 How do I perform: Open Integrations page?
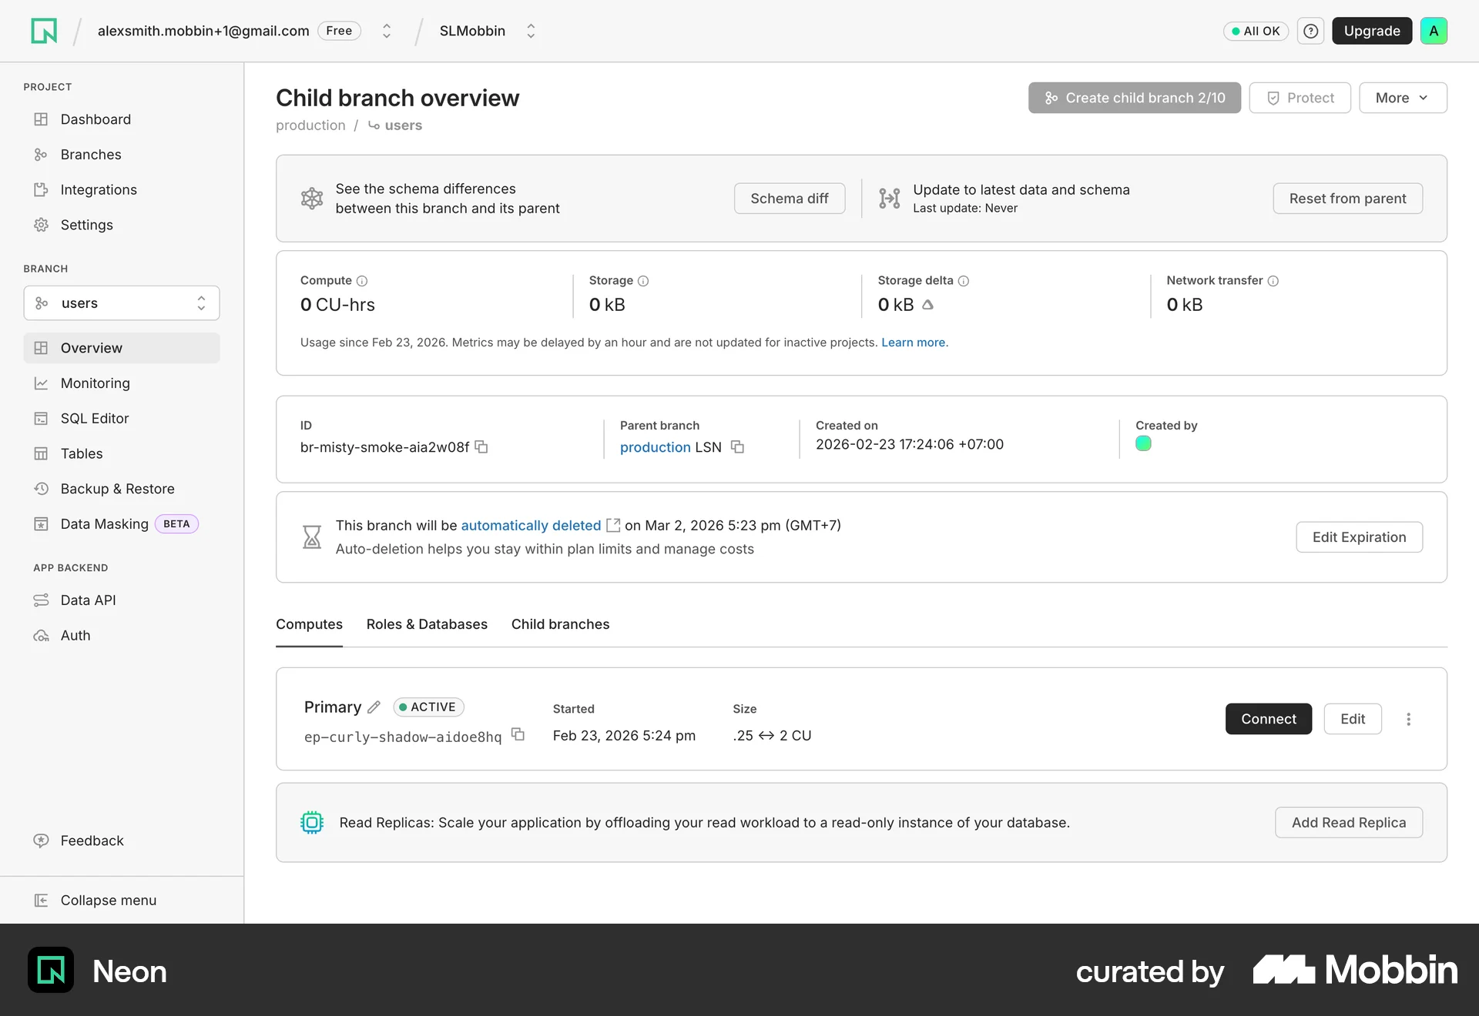122,190
